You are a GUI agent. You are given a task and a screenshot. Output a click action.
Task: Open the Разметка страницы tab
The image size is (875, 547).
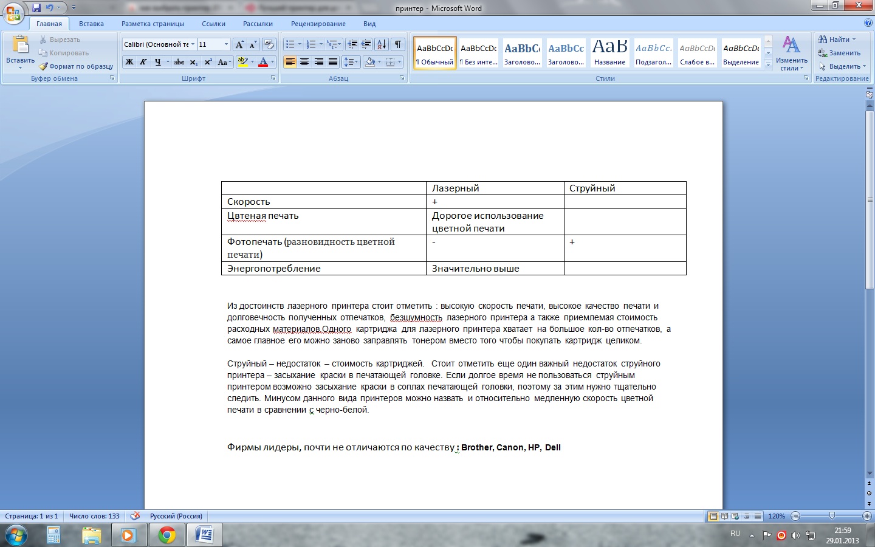click(x=153, y=24)
